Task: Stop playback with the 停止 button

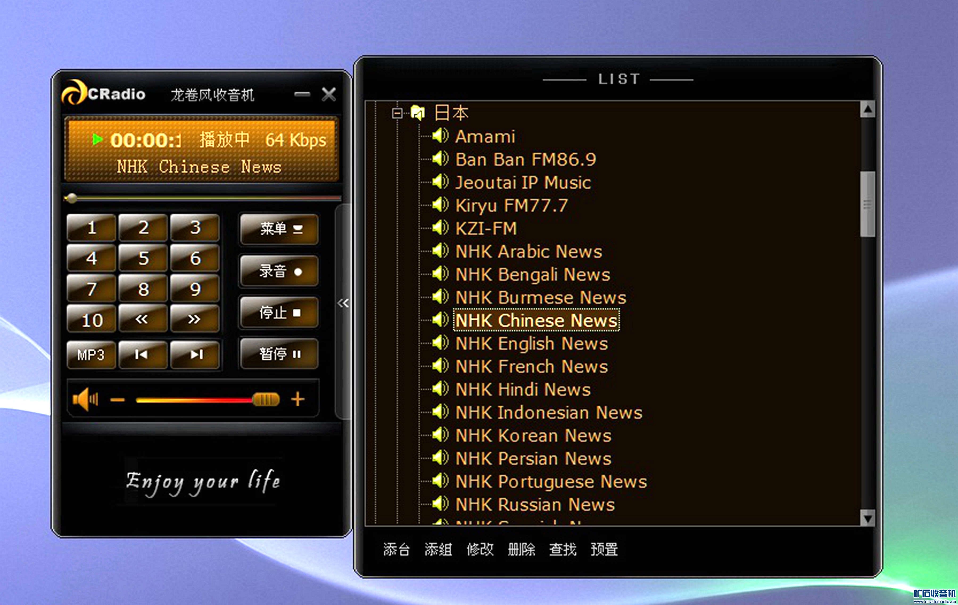Action: coord(279,312)
